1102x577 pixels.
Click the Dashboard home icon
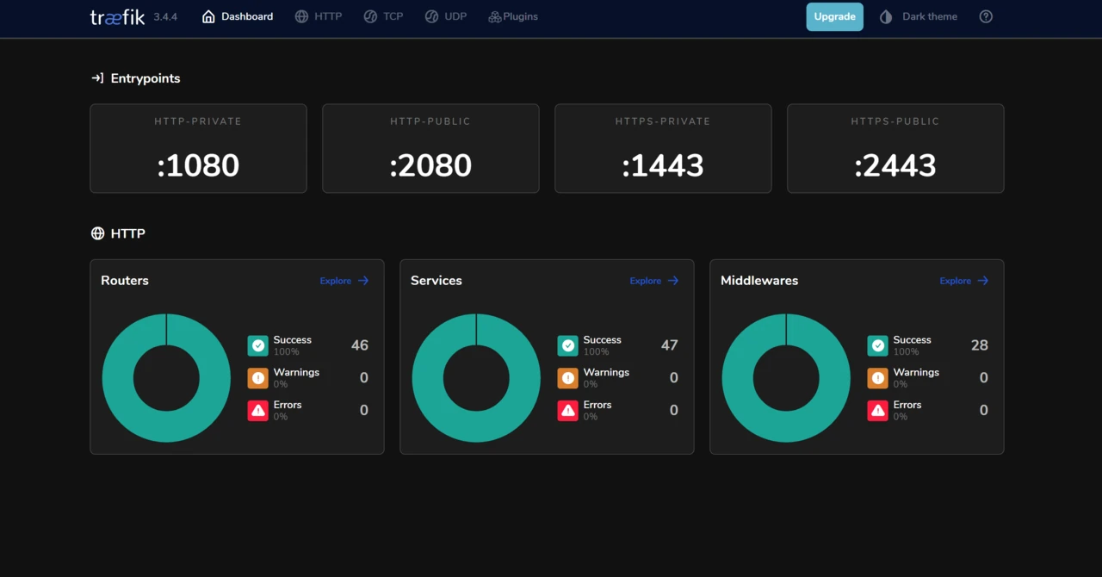coord(207,16)
